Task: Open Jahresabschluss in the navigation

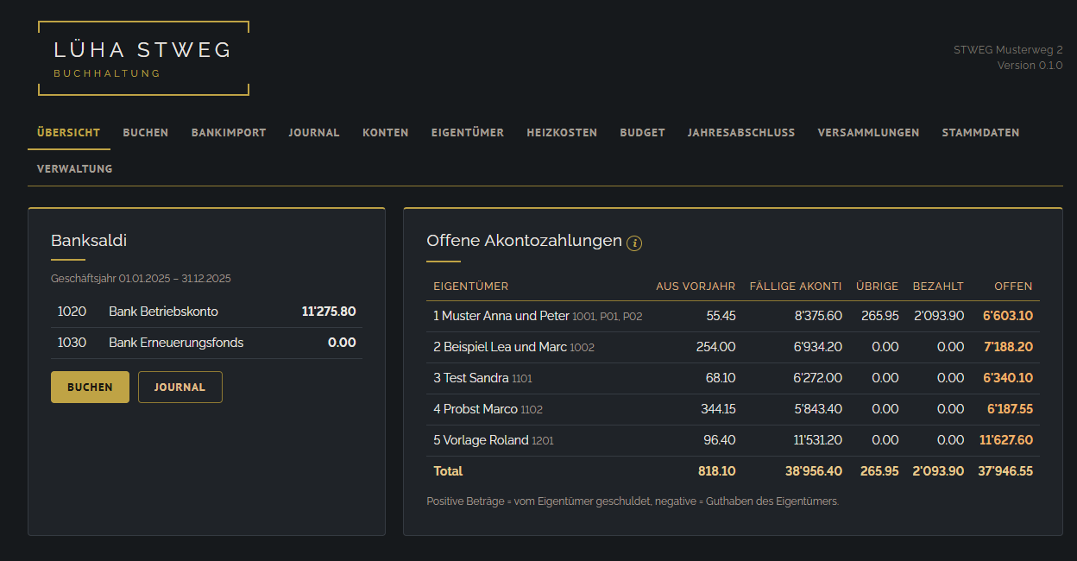Action: (x=741, y=132)
